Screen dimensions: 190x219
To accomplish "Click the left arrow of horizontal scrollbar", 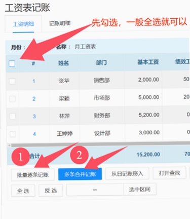I will (9, 145).
